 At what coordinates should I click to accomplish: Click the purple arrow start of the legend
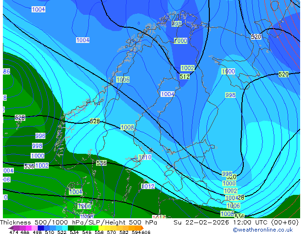click(x=11, y=228)
